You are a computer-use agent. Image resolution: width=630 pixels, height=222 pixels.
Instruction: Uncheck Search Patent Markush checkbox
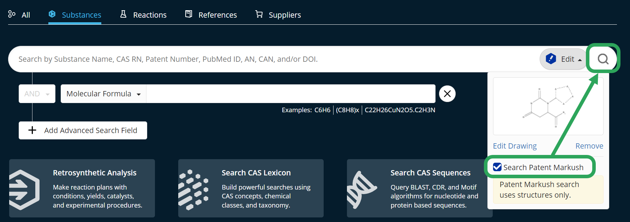click(x=497, y=167)
